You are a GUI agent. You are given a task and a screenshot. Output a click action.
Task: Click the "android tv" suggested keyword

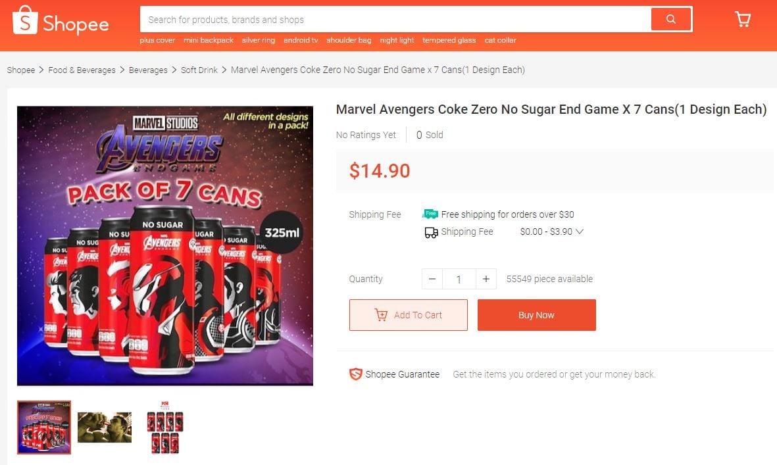point(301,40)
